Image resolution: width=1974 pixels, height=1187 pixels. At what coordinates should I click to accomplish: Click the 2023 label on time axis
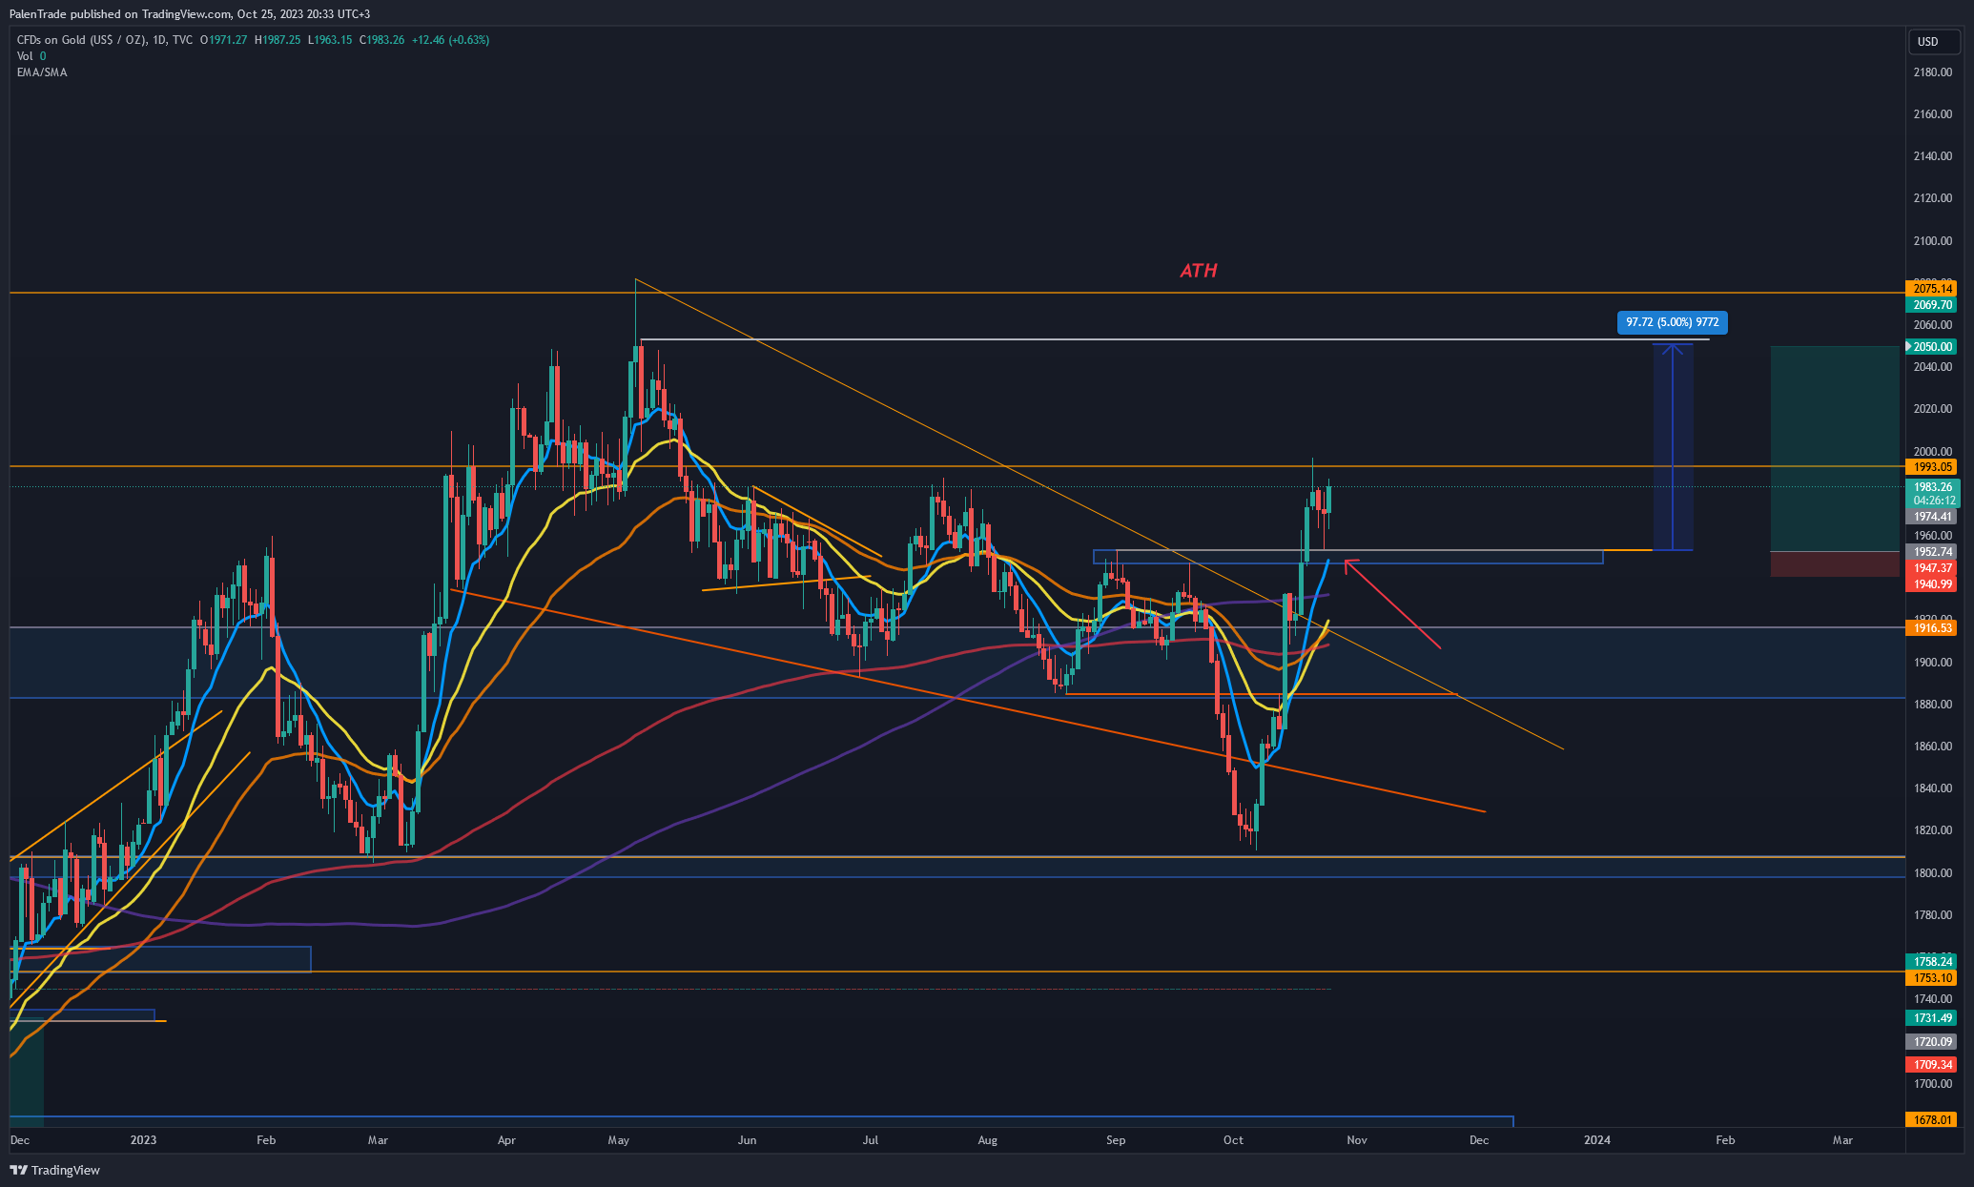[x=143, y=1140]
